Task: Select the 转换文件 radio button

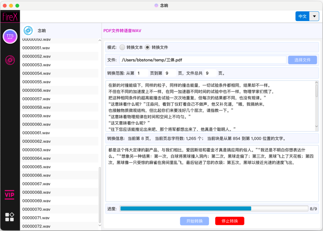Action: pos(147,47)
